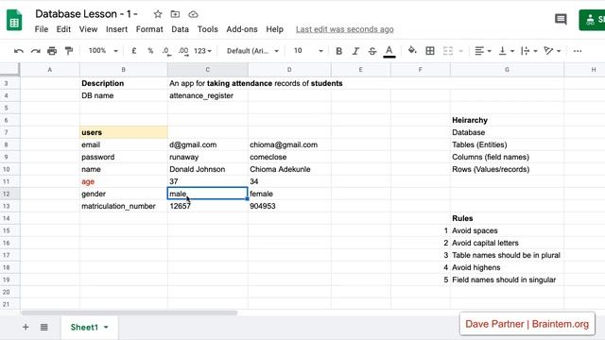605x340 pixels.
Task: Select the 'attenance_register' cell
Action: (208, 95)
